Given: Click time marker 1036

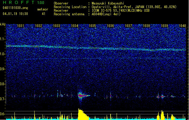Looking at the screenshot, I should [x=110, y=25].
